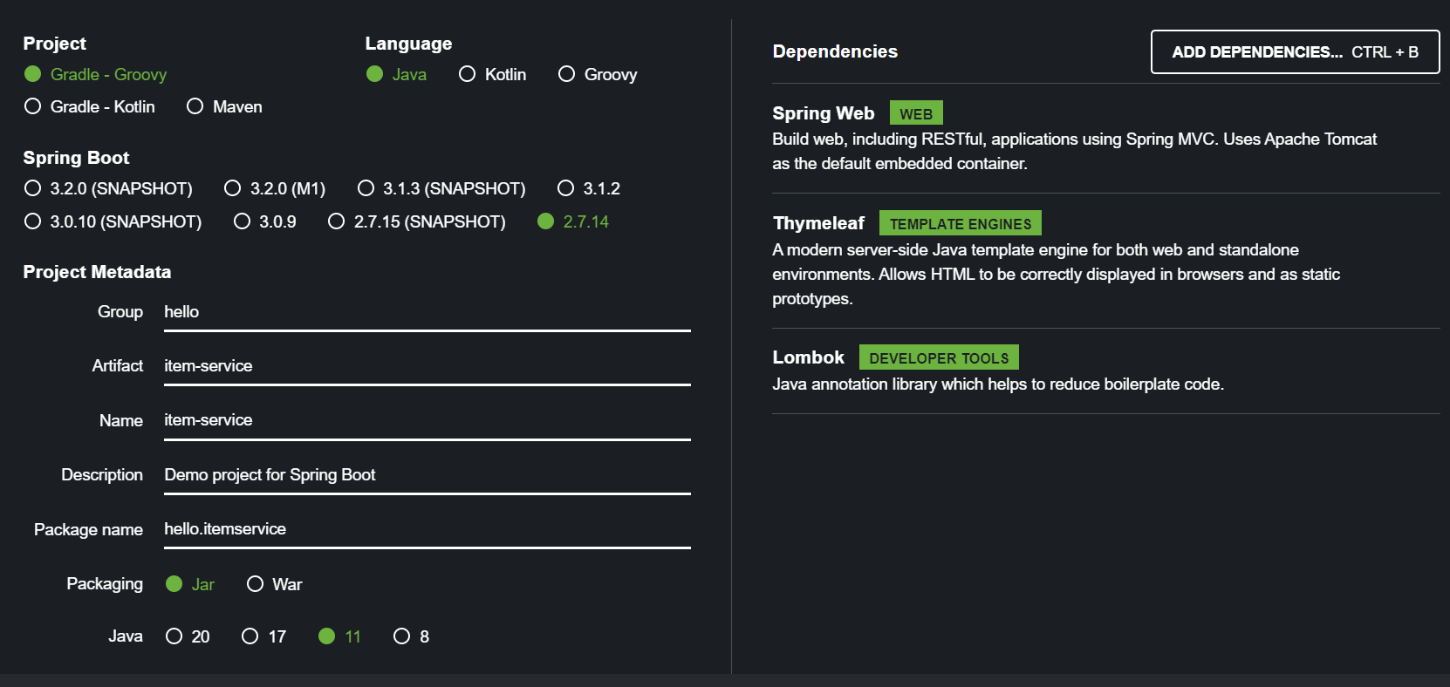Select Java version 17
This screenshot has width=1450, height=687.
264,636
